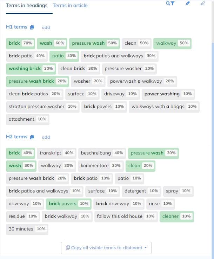
Task: Select H2 term pressure wash brick 20%
Action: click(38, 178)
